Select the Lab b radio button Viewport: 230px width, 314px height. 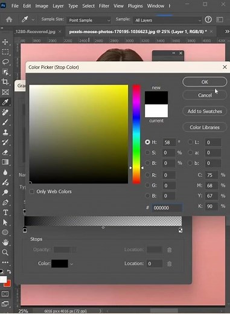[x=190, y=163]
